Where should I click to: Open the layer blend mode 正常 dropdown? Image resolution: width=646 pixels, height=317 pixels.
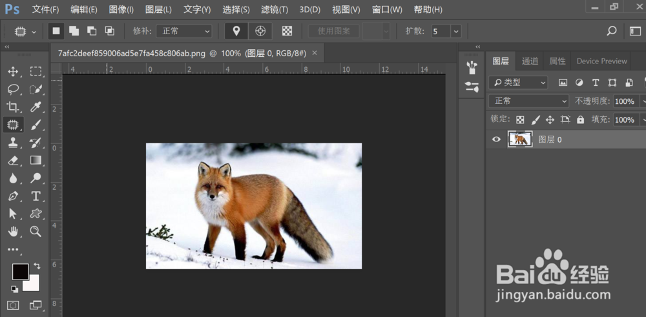[x=528, y=101]
